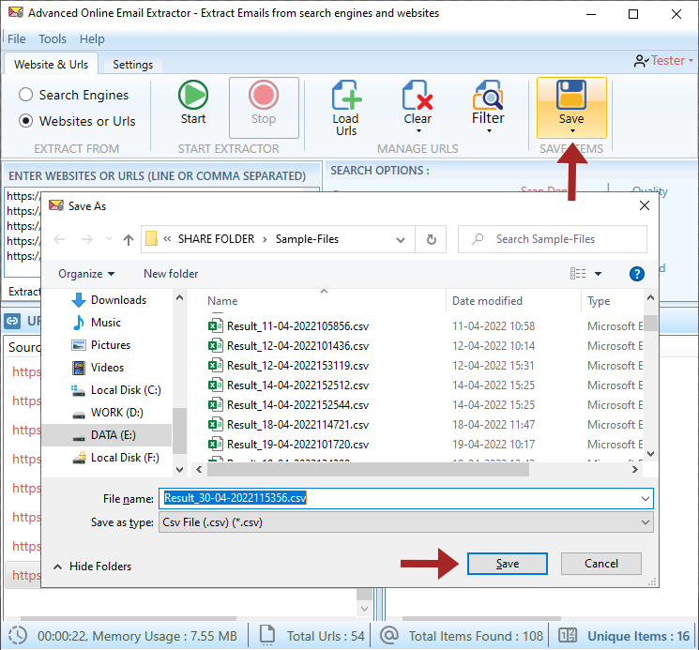
Task: Click the Save items floppy icon
Action: coord(571,95)
